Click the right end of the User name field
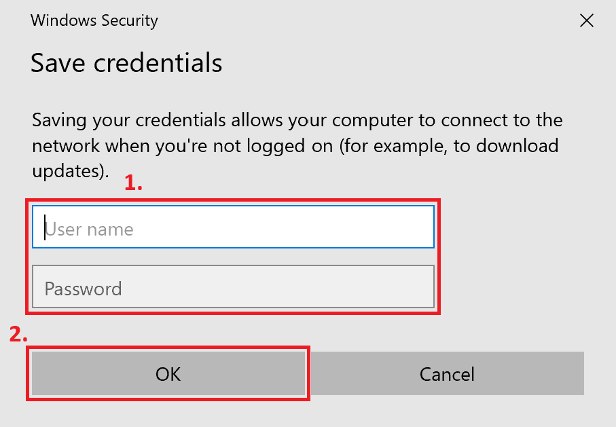616x427 pixels. [418, 227]
